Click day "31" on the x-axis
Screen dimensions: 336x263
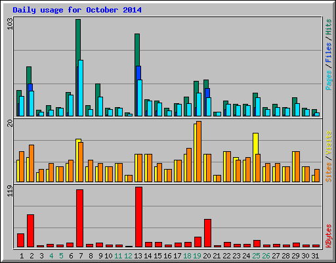pyautogui.click(x=315, y=256)
